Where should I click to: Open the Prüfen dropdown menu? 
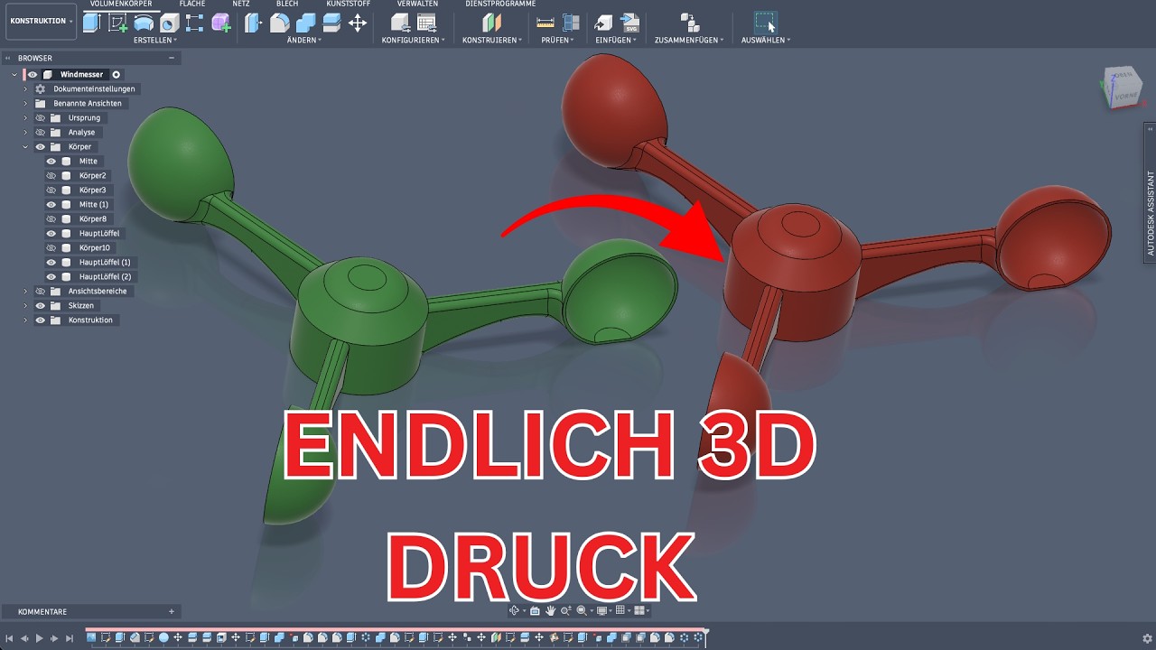pos(558,40)
